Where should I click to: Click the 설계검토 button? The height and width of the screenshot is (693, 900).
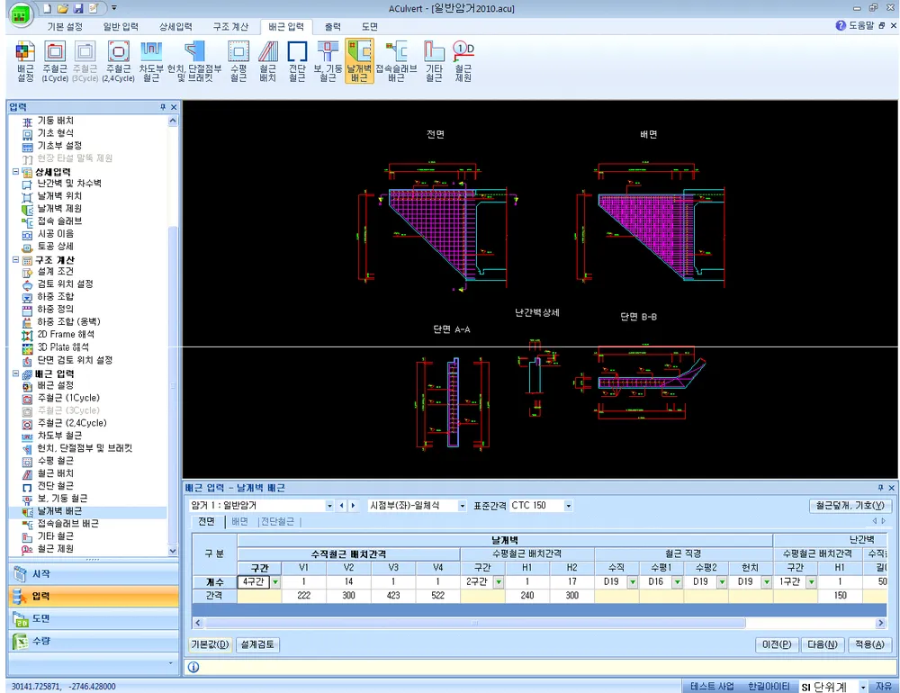pos(257,644)
